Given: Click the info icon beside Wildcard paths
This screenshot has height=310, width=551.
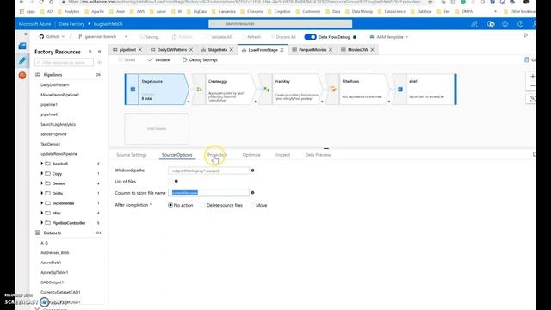Looking at the screenshot, I should 252,170.
